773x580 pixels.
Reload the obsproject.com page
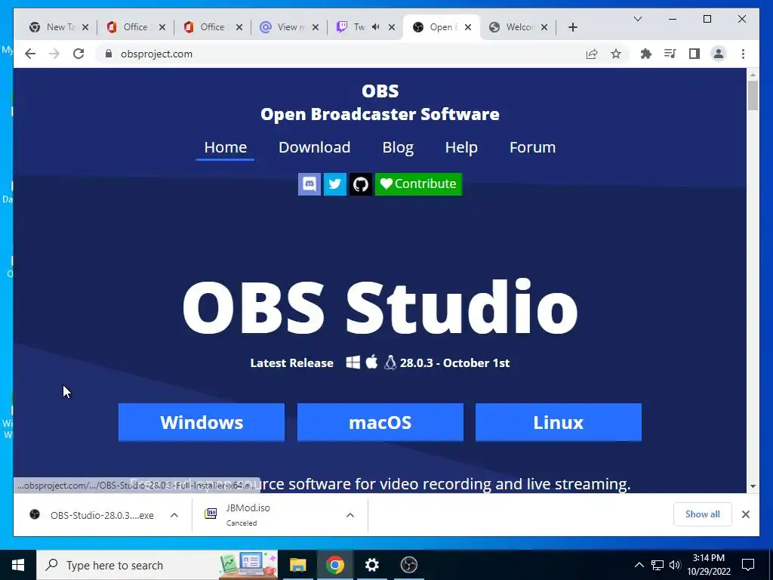tap(79, 54)
